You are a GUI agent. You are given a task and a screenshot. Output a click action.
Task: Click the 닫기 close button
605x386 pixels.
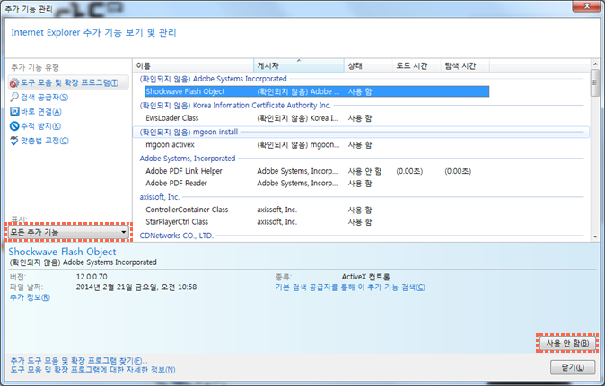tap(573, 367)
